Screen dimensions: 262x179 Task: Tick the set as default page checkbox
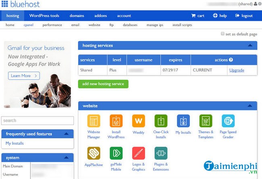222,33
